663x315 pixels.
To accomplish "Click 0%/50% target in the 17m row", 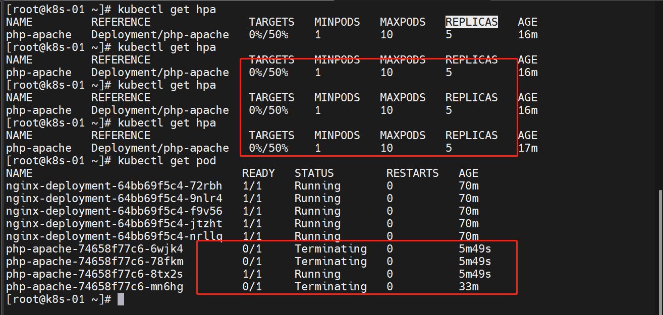I will click(x=269, y=148).
